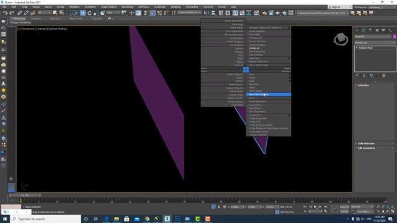Select the Link tool icon
Screen dimensions: 397x223
(19, 13)
